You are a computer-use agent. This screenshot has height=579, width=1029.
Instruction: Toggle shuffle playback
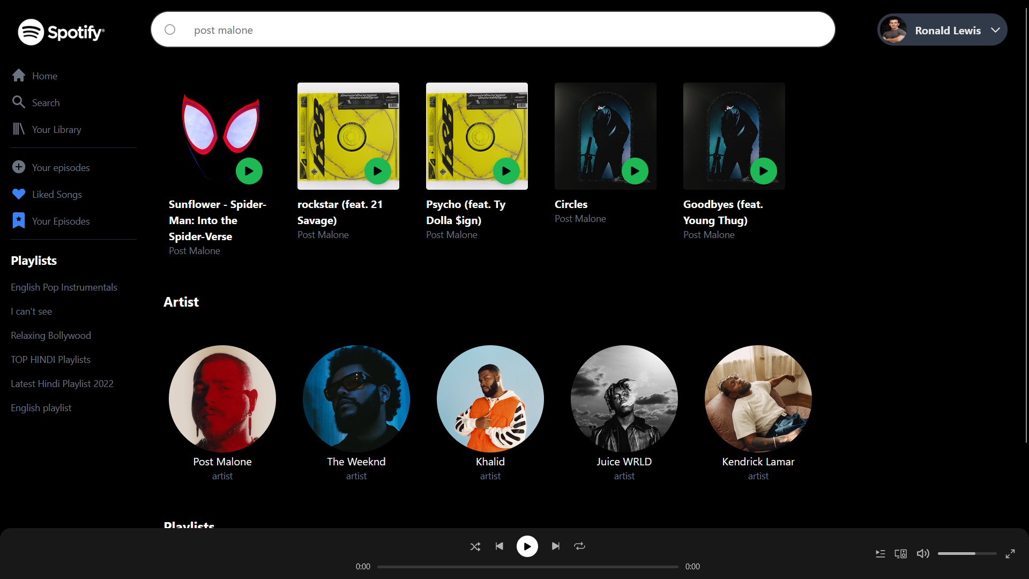(475, 546)
